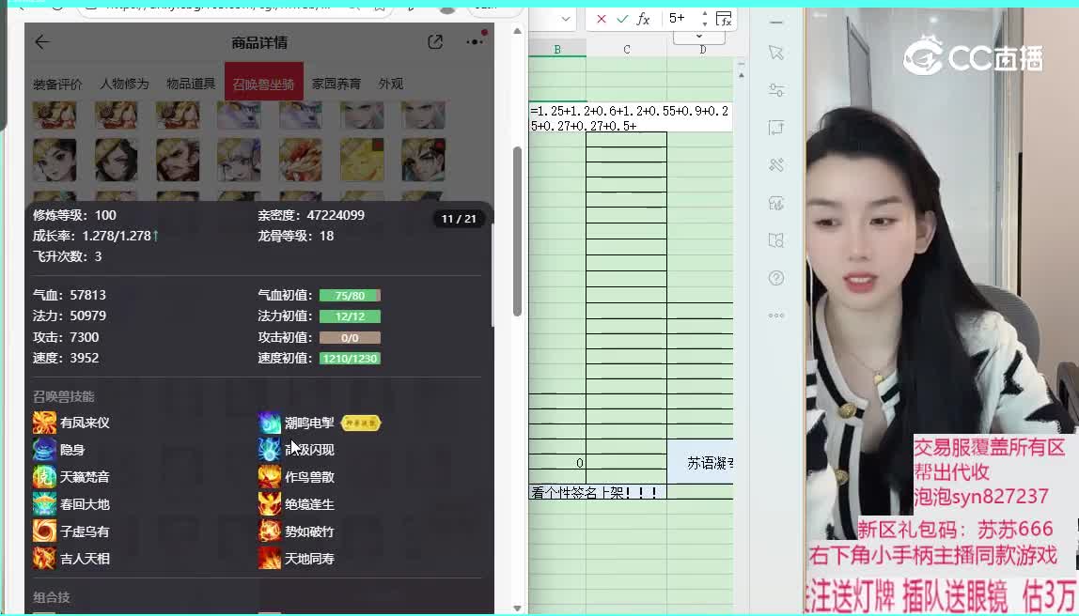Screen dimensions: 1079x616
Task: Select column B header in the spreadsheet
Action: click(x=557, y=50)
